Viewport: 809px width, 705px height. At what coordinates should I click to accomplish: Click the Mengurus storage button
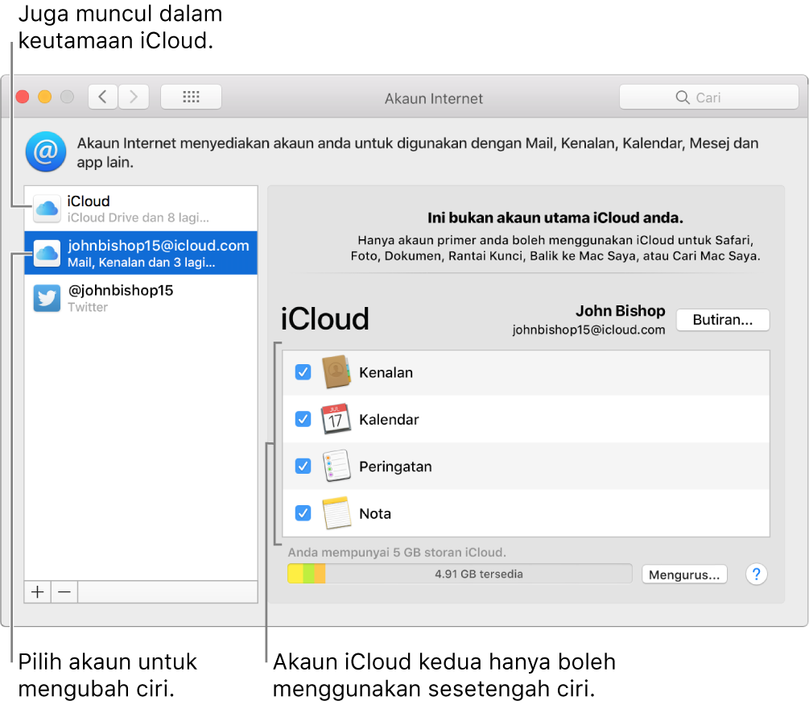point(683,574)
